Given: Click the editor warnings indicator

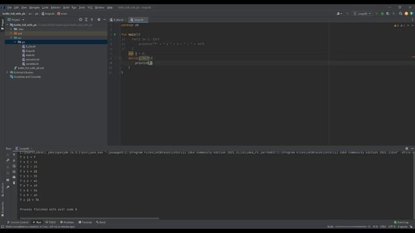Looking at the screenshot, I should pyautogui.click(x=399, y=26).
